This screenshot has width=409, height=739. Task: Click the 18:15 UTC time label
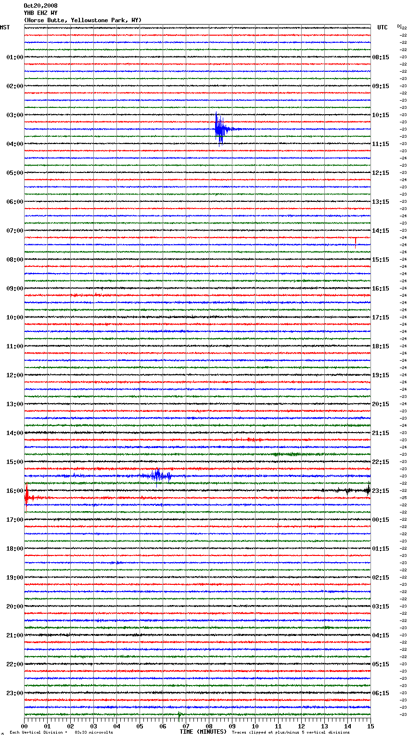[381, 346]
